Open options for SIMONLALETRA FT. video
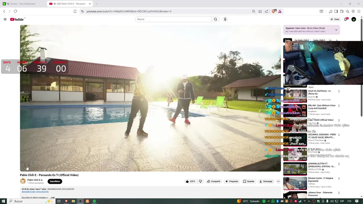The width and height of the screenshot is (363, 204). 339,164
